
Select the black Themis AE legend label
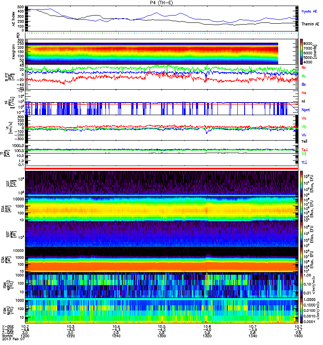click(x=310, y=24)
